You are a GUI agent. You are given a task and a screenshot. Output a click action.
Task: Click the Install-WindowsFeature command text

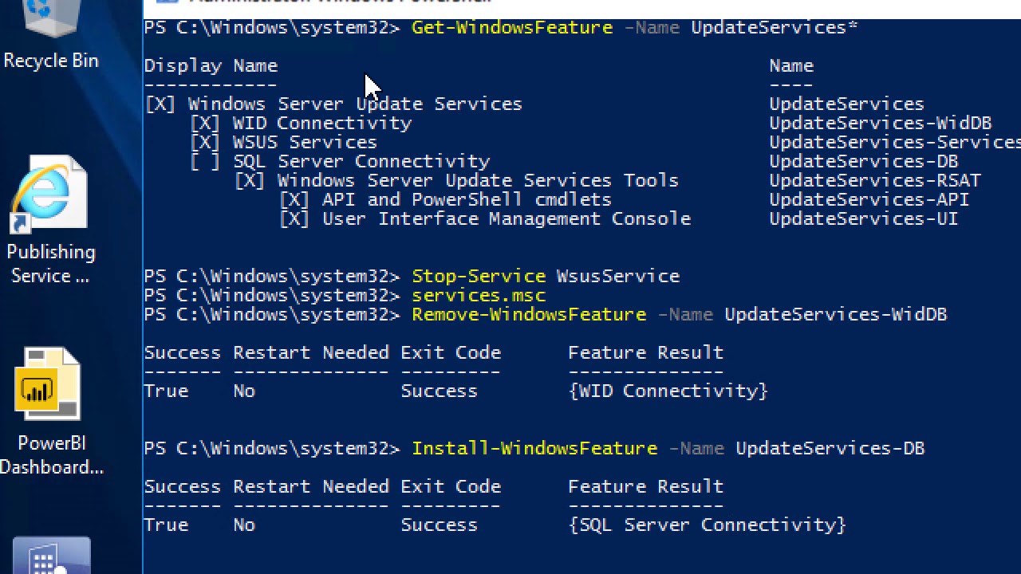point(534,449)
